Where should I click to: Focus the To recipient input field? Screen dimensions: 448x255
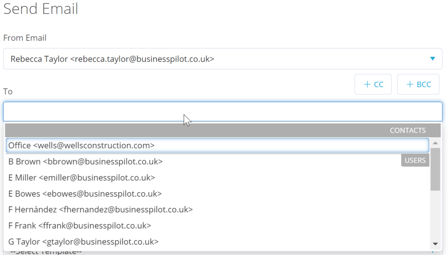coord(223,112)
